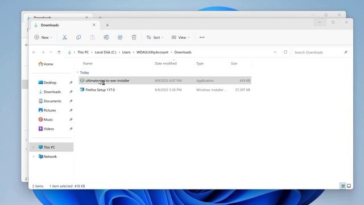Open the View layout dropdown

pyautogui.click(x=181, y=37)
